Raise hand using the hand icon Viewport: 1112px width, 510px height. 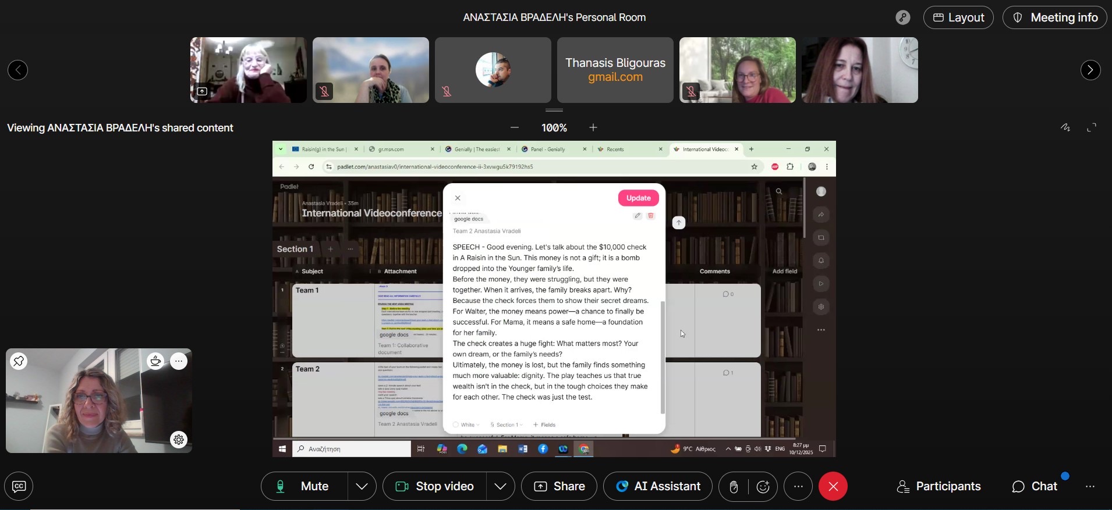[734, 487]
